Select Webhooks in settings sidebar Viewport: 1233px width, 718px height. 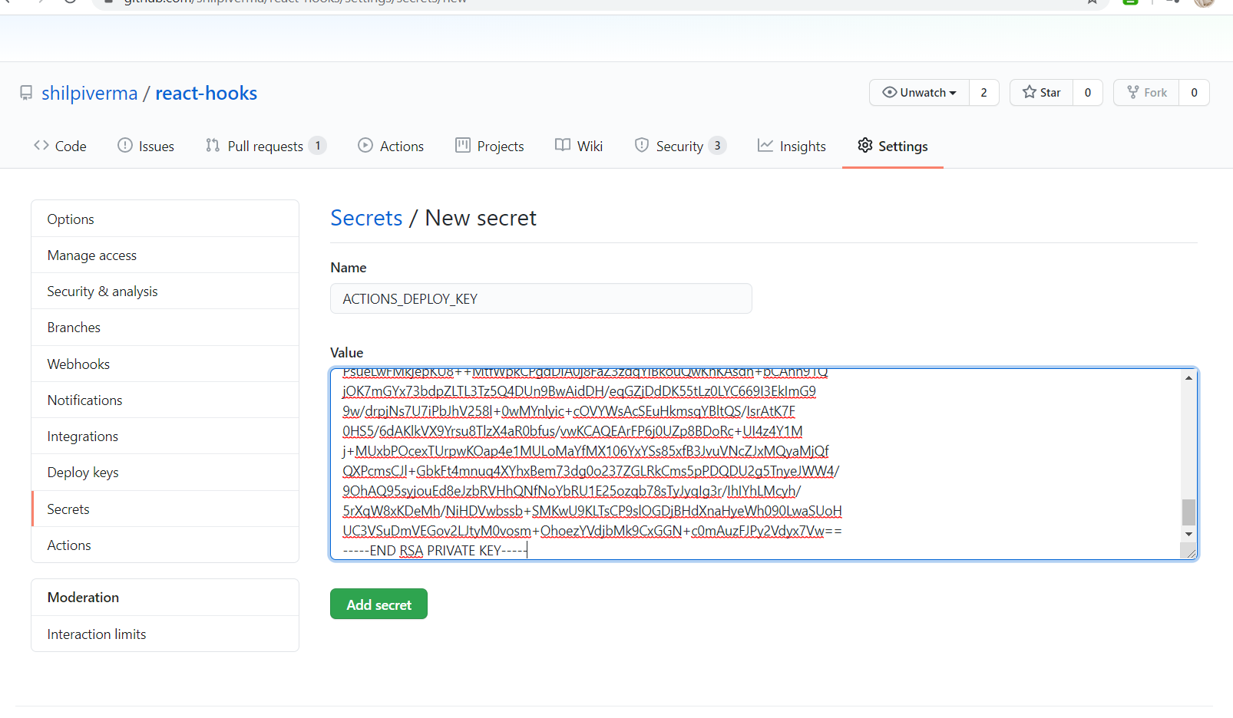(165, 364)
